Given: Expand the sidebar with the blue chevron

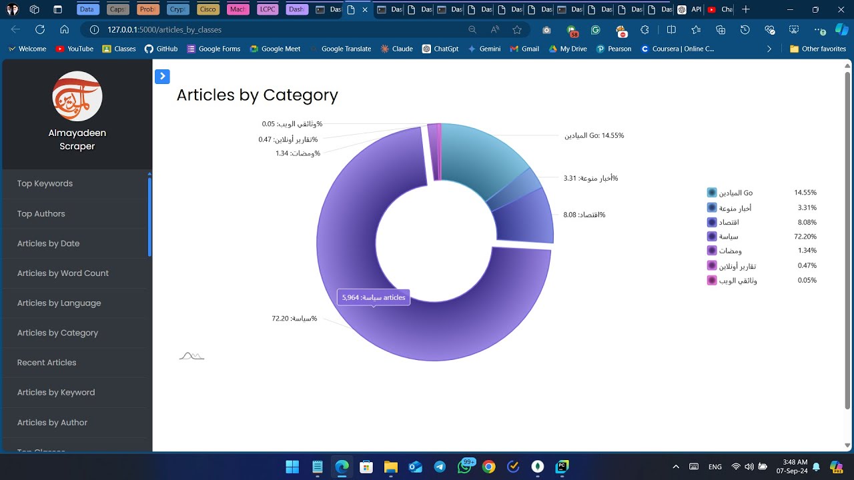Looking at the screenshot, I should pyautogui.click(x=162, y=76).
